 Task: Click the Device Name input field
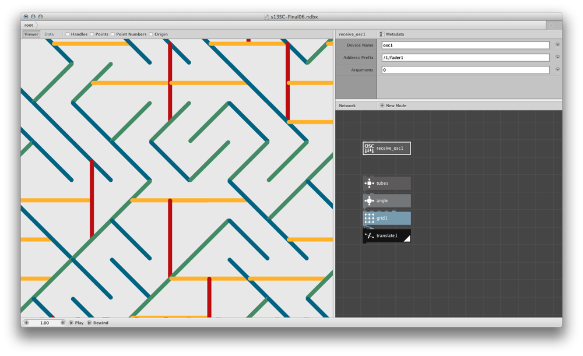pyautogui.click(x=465, y=45)
